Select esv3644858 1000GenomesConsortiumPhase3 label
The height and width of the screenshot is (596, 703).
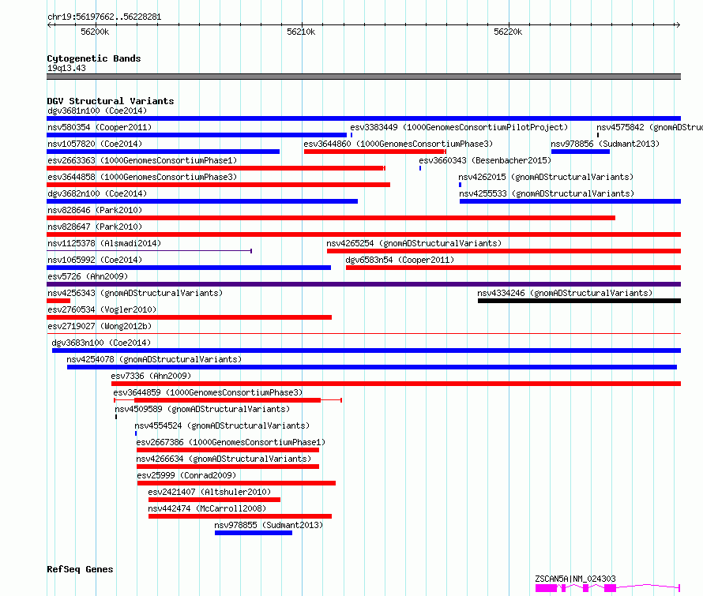pos(142,177)
